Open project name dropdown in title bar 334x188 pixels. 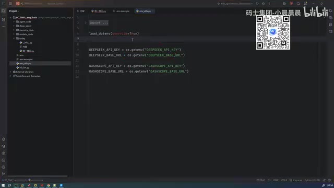tap(29, 4)
